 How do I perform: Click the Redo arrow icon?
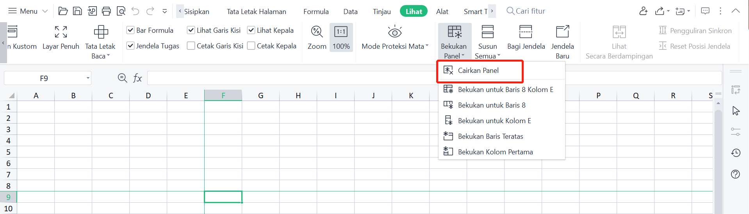click(150, 11)
